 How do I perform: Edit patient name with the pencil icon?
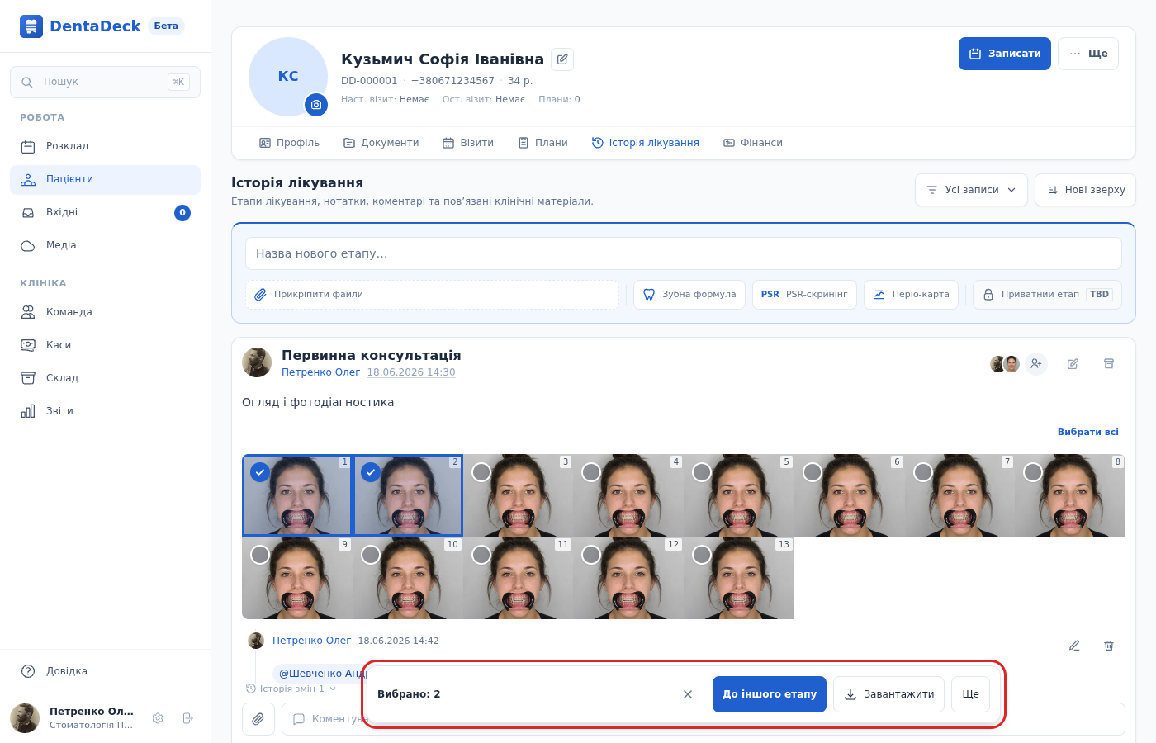tap(562, 59)
